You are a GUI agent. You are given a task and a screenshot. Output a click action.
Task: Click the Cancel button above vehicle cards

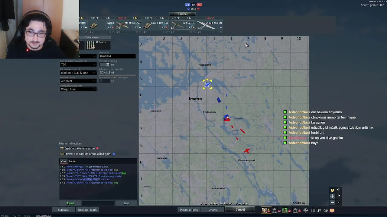pyautogui.click(x=183, y=14)
